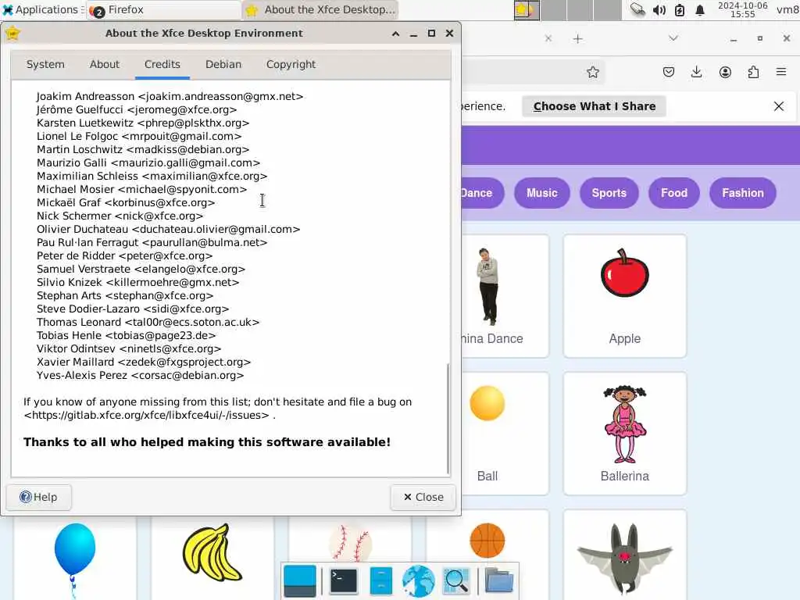Click the volume speaker tray icon
The image size is (800, 600).
point(659,10)
